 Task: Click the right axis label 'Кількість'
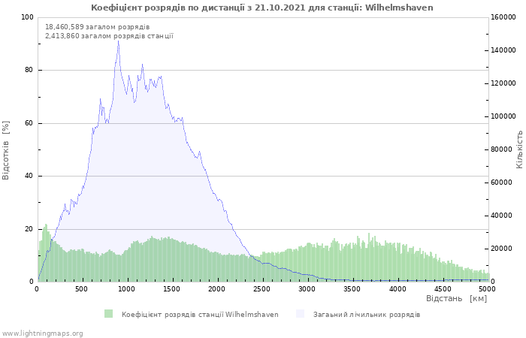point(519,149)
